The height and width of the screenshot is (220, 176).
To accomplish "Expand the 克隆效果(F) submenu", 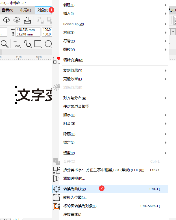I will (110, 79).
